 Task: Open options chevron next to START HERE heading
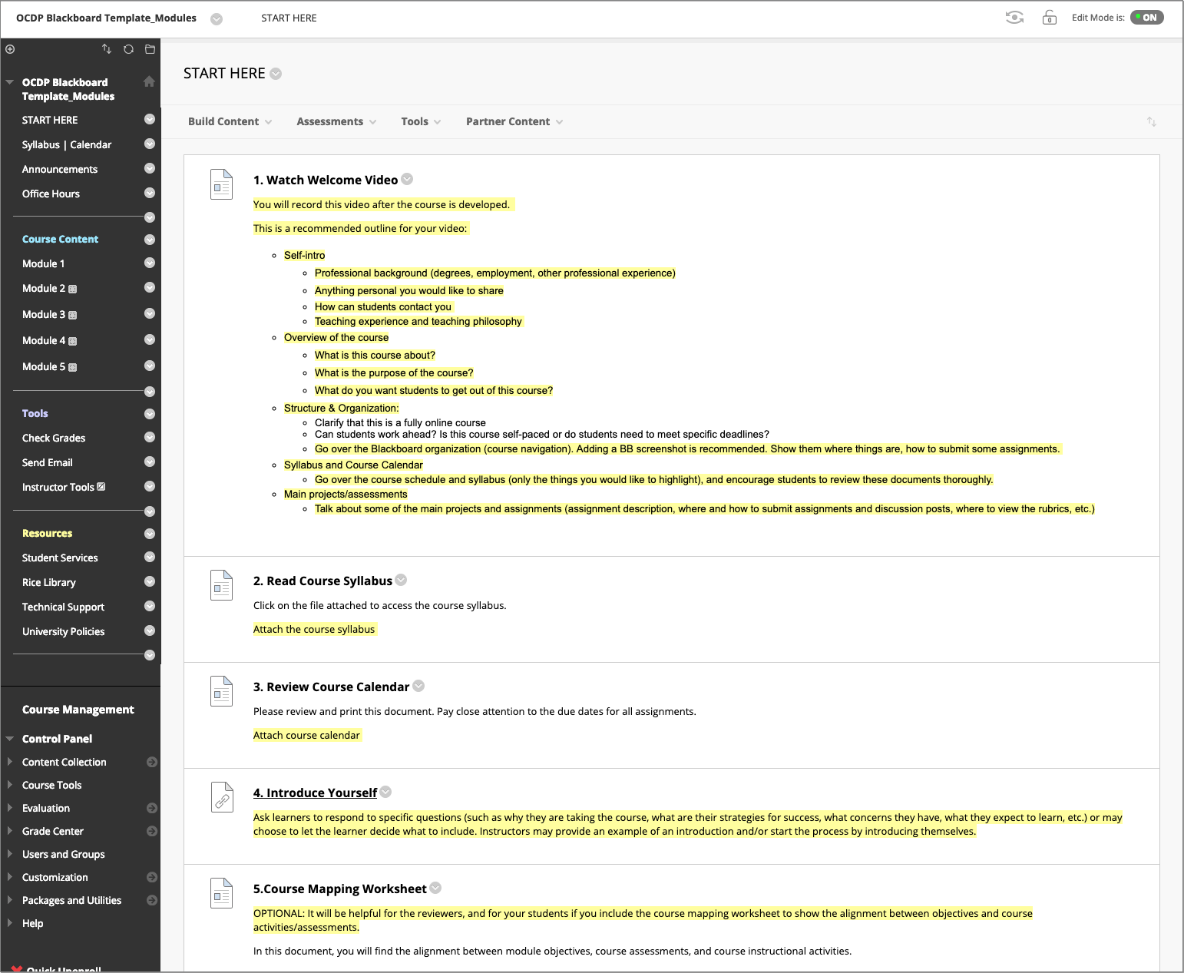(x=276, y=74)
